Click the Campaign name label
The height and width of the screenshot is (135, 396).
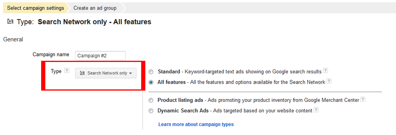point(51,54)
